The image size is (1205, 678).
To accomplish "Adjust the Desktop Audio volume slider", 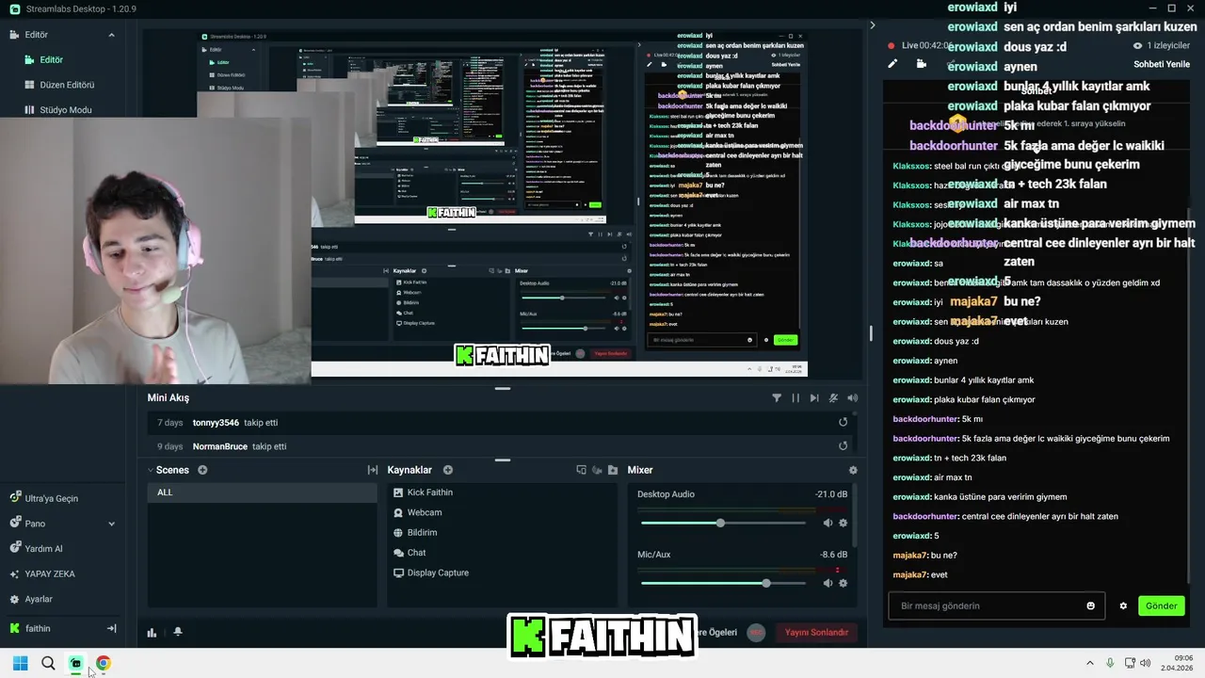I will (x=723, y=523).
